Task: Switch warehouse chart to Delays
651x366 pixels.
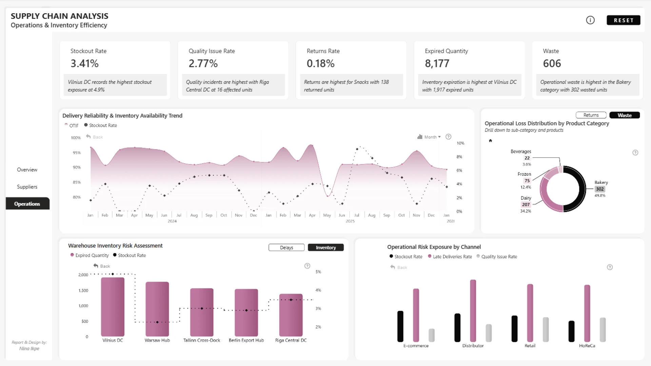Action: (287, 248)
